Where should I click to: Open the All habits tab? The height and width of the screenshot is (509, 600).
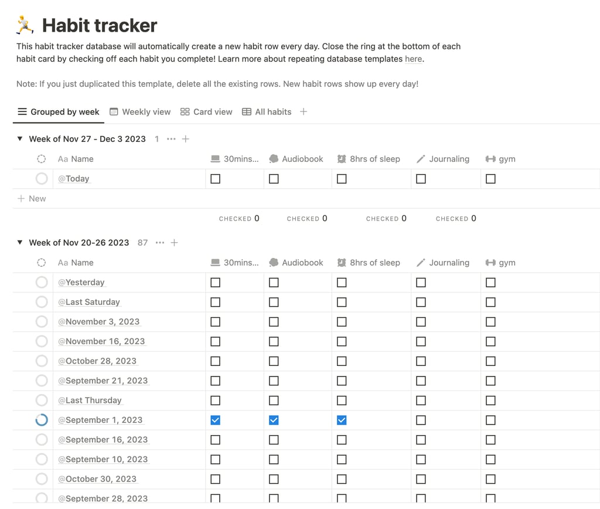click(x=267, y=112)
